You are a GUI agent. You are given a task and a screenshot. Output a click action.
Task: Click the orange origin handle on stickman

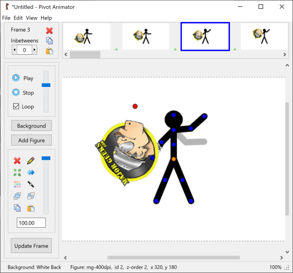point(173,159)
